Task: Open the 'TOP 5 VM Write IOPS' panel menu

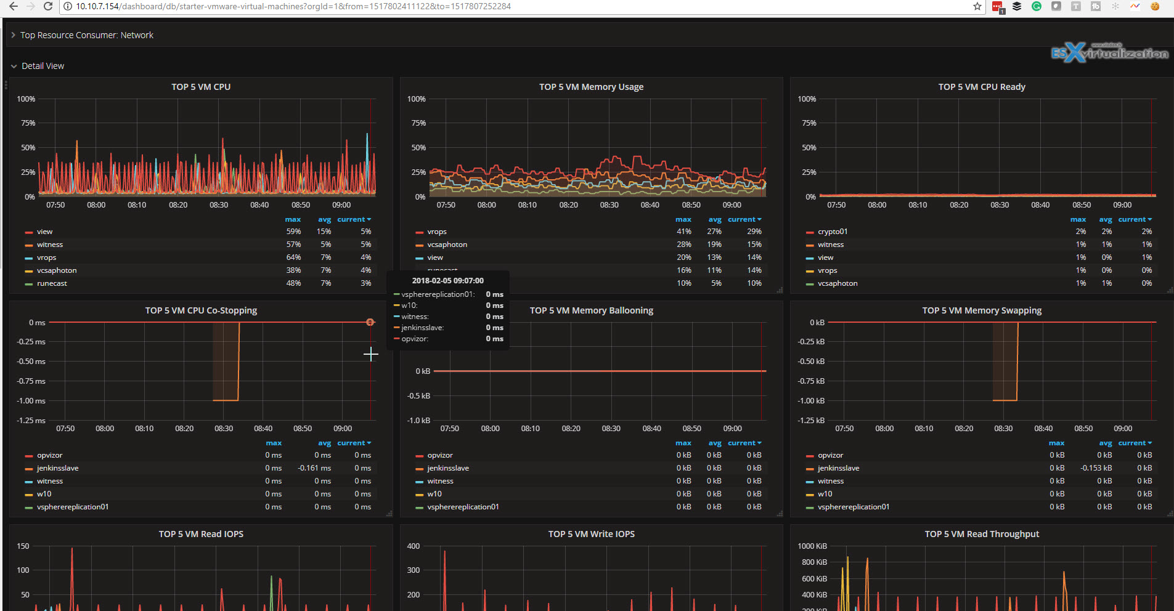Action: 591,534
